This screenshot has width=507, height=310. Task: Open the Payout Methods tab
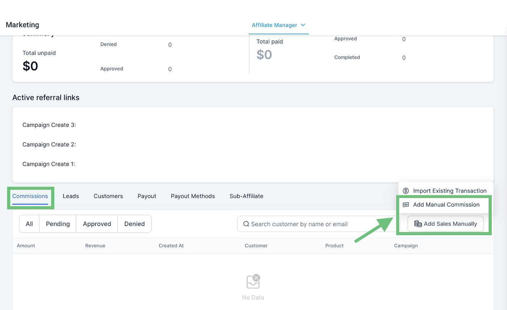tap(193, 196)
